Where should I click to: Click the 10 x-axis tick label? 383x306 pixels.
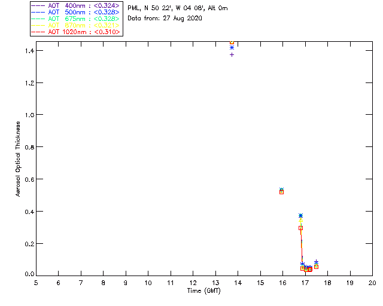148,283
